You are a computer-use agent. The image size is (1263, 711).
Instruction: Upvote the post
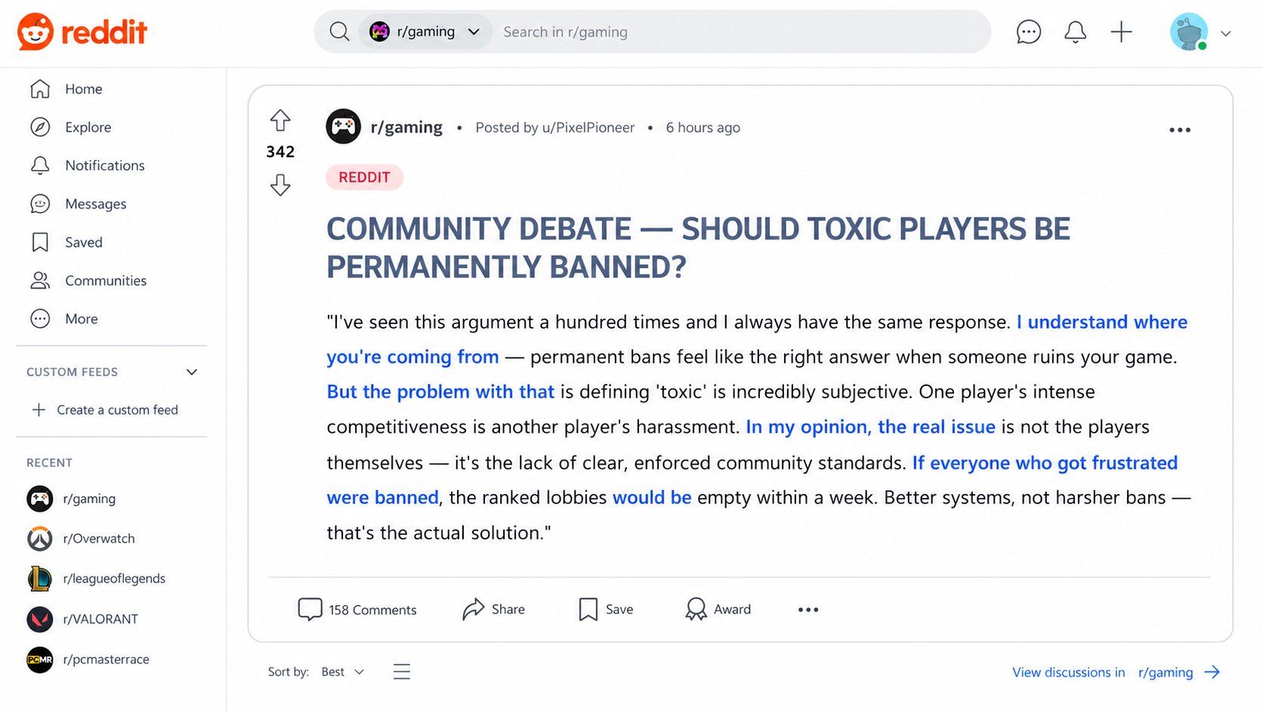coord(280,120)
